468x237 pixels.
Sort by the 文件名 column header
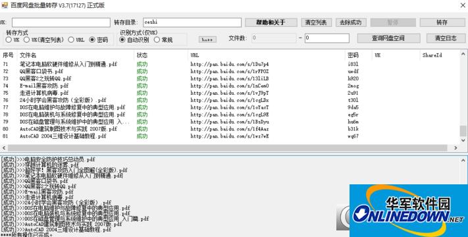28,55
